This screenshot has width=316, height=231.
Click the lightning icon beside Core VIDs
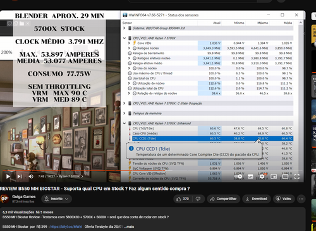(x=135, y=43)
